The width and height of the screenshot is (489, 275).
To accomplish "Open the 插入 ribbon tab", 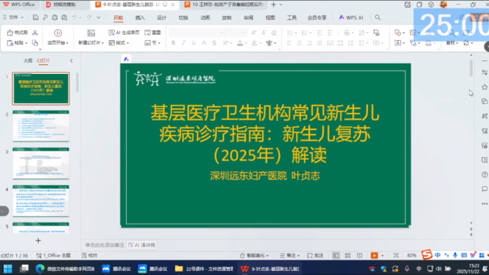I will click(140, 18).
